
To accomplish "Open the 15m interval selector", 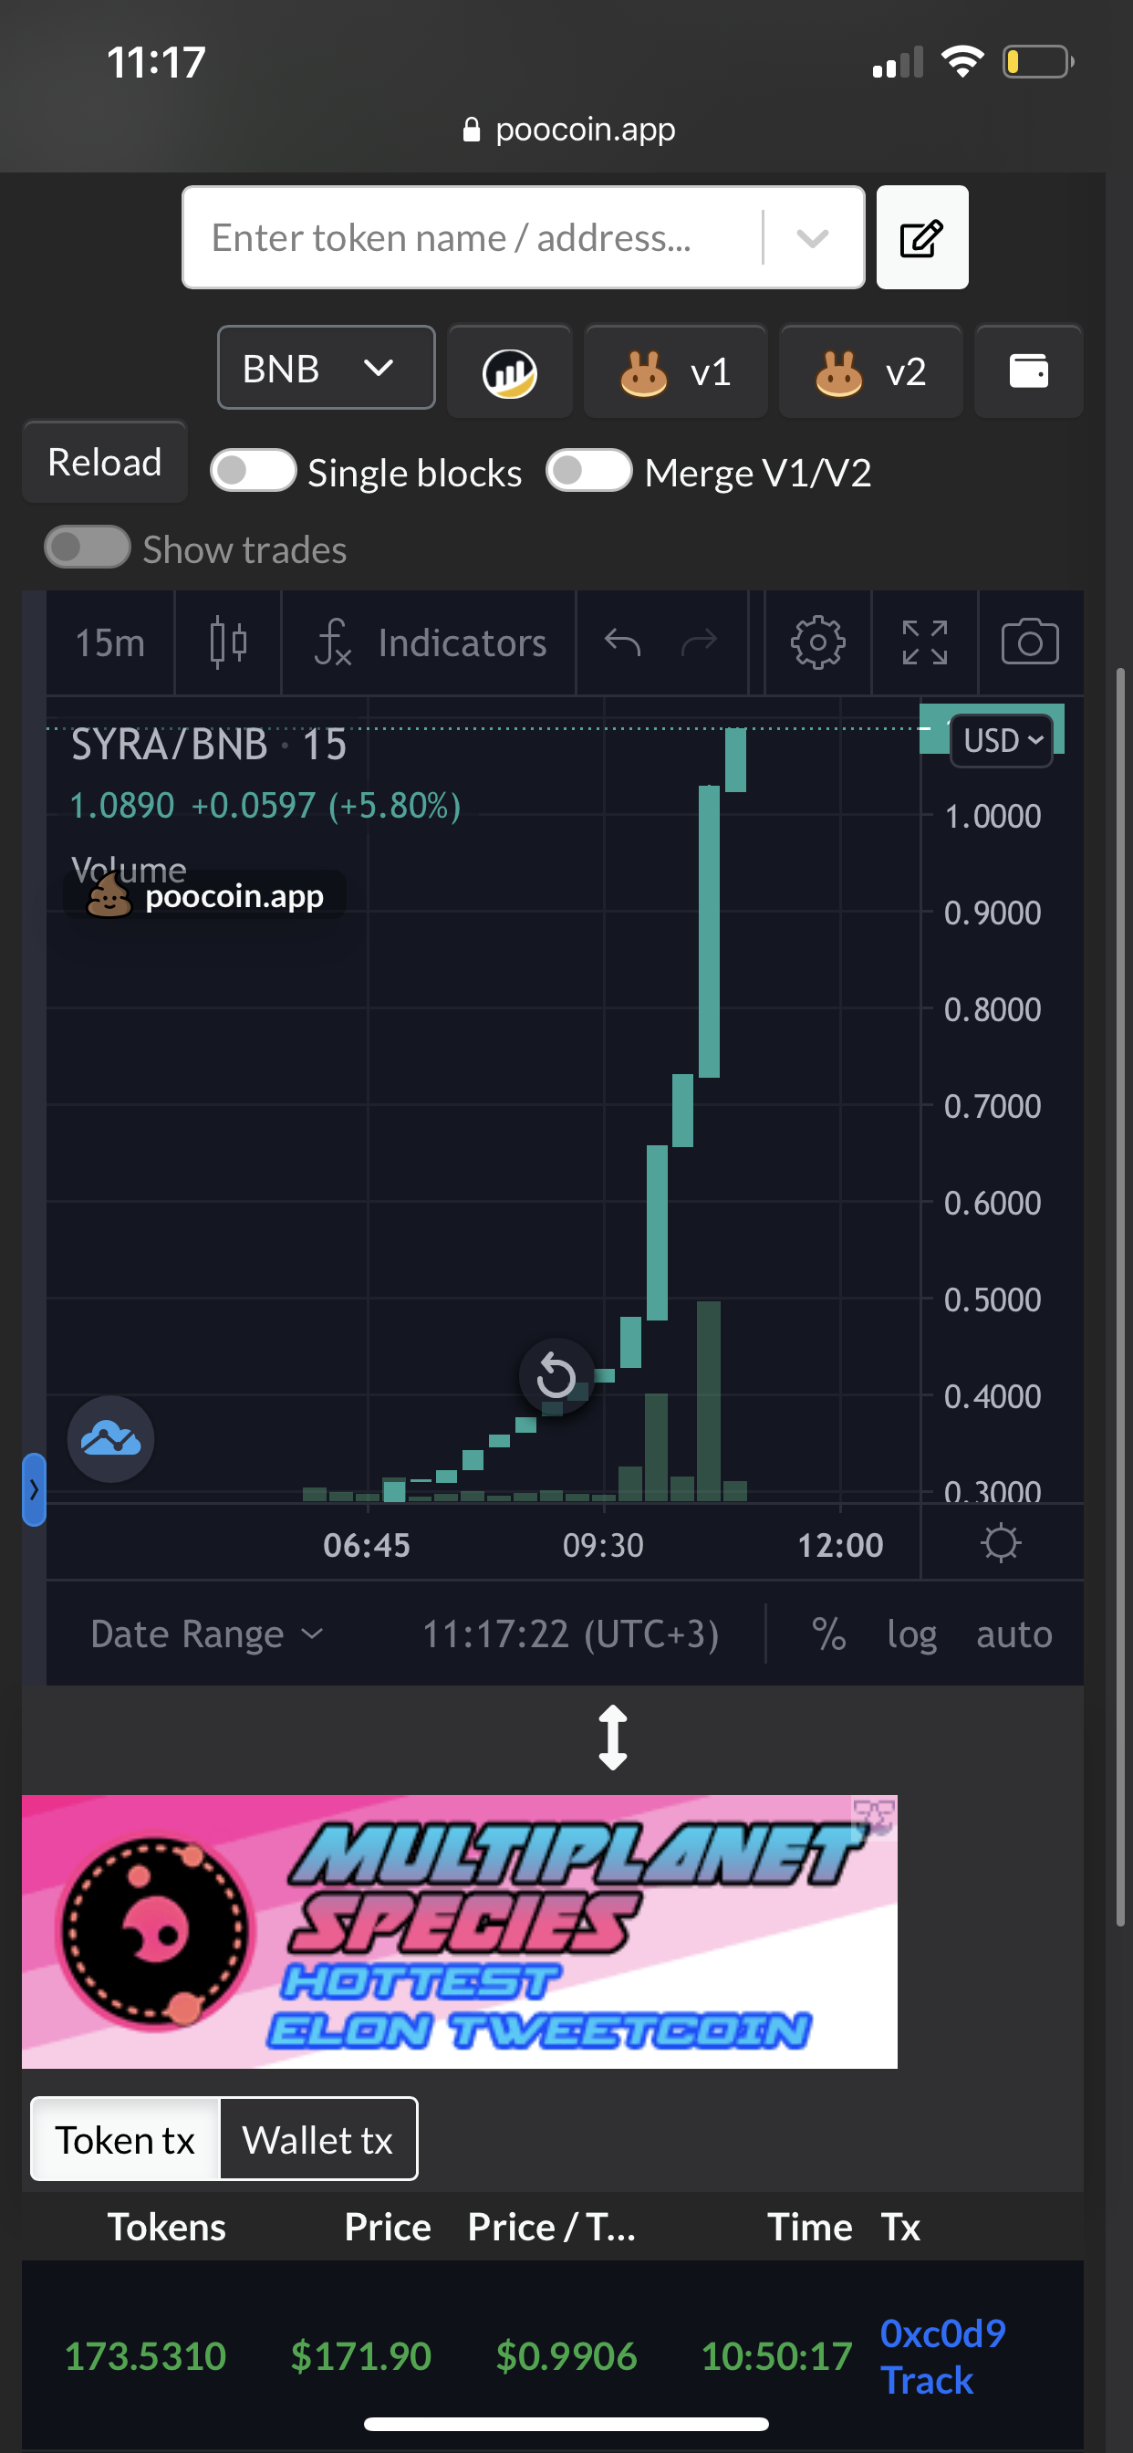I will pyautogui.click(x=110, y=642).
